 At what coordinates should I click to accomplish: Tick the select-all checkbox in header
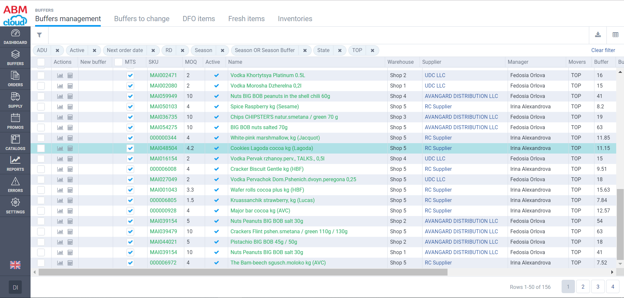point(41,62)
